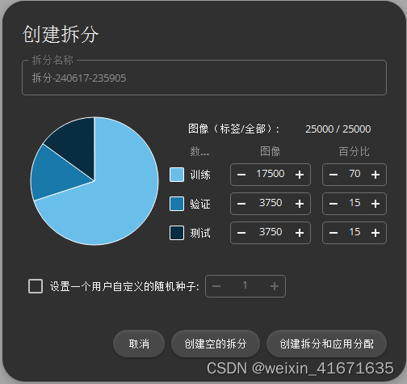Click the 拆分名称 input field

click(x=204, y=78)
